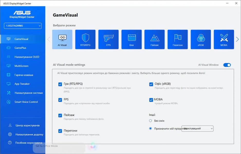Pick the Кіно clapperboard mode tile
The width and height of the screenshot is (241, 154).
pyautogui.click(x=132, y=39)
